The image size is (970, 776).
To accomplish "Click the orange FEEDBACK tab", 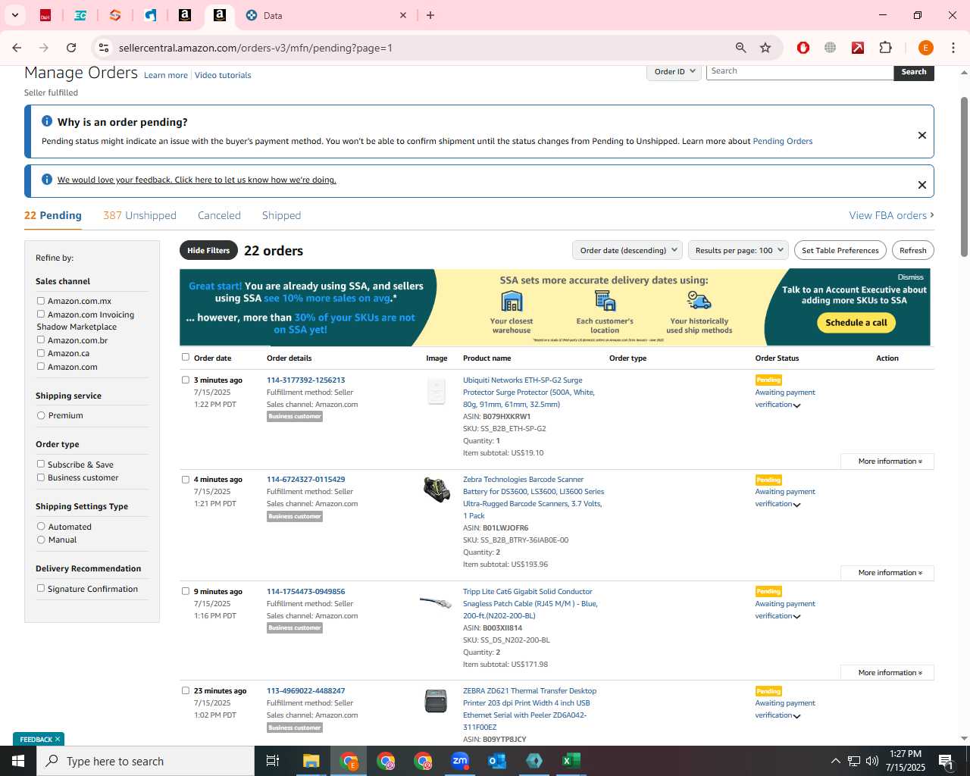I will tap(39, 739).
